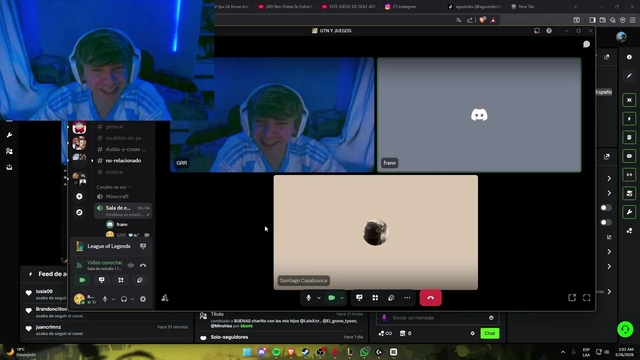
Task: Open activities button in voice panel
Action: [120, 280]
